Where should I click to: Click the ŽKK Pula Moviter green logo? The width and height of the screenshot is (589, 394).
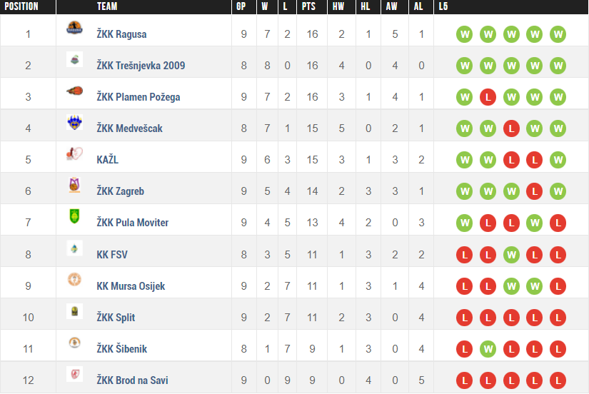pyautogui.click(x=74, y=217)
